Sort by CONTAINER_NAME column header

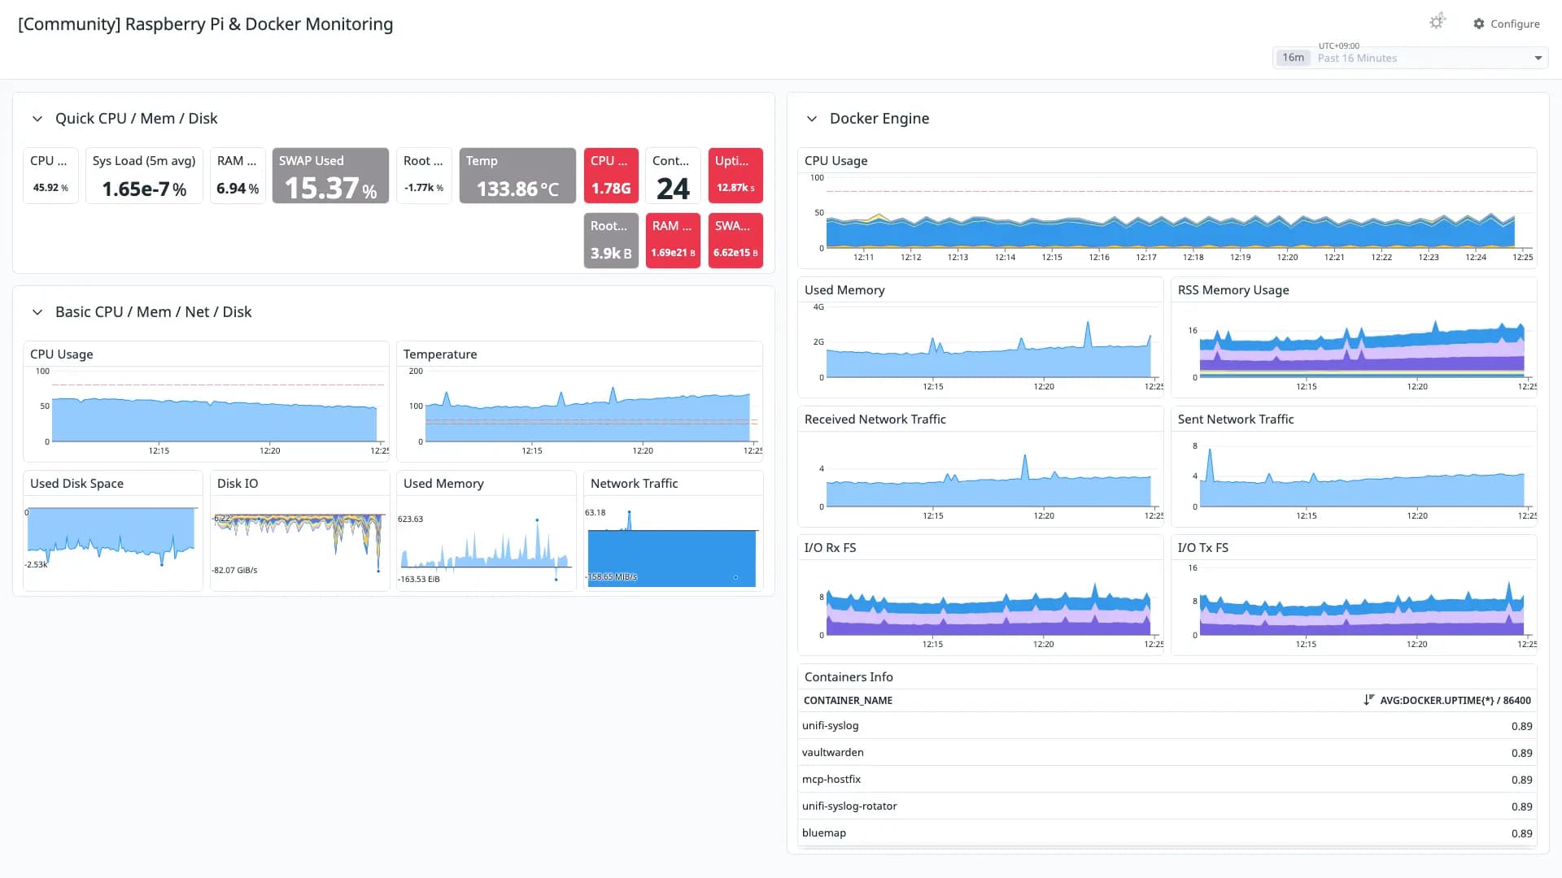pos(848,701)
